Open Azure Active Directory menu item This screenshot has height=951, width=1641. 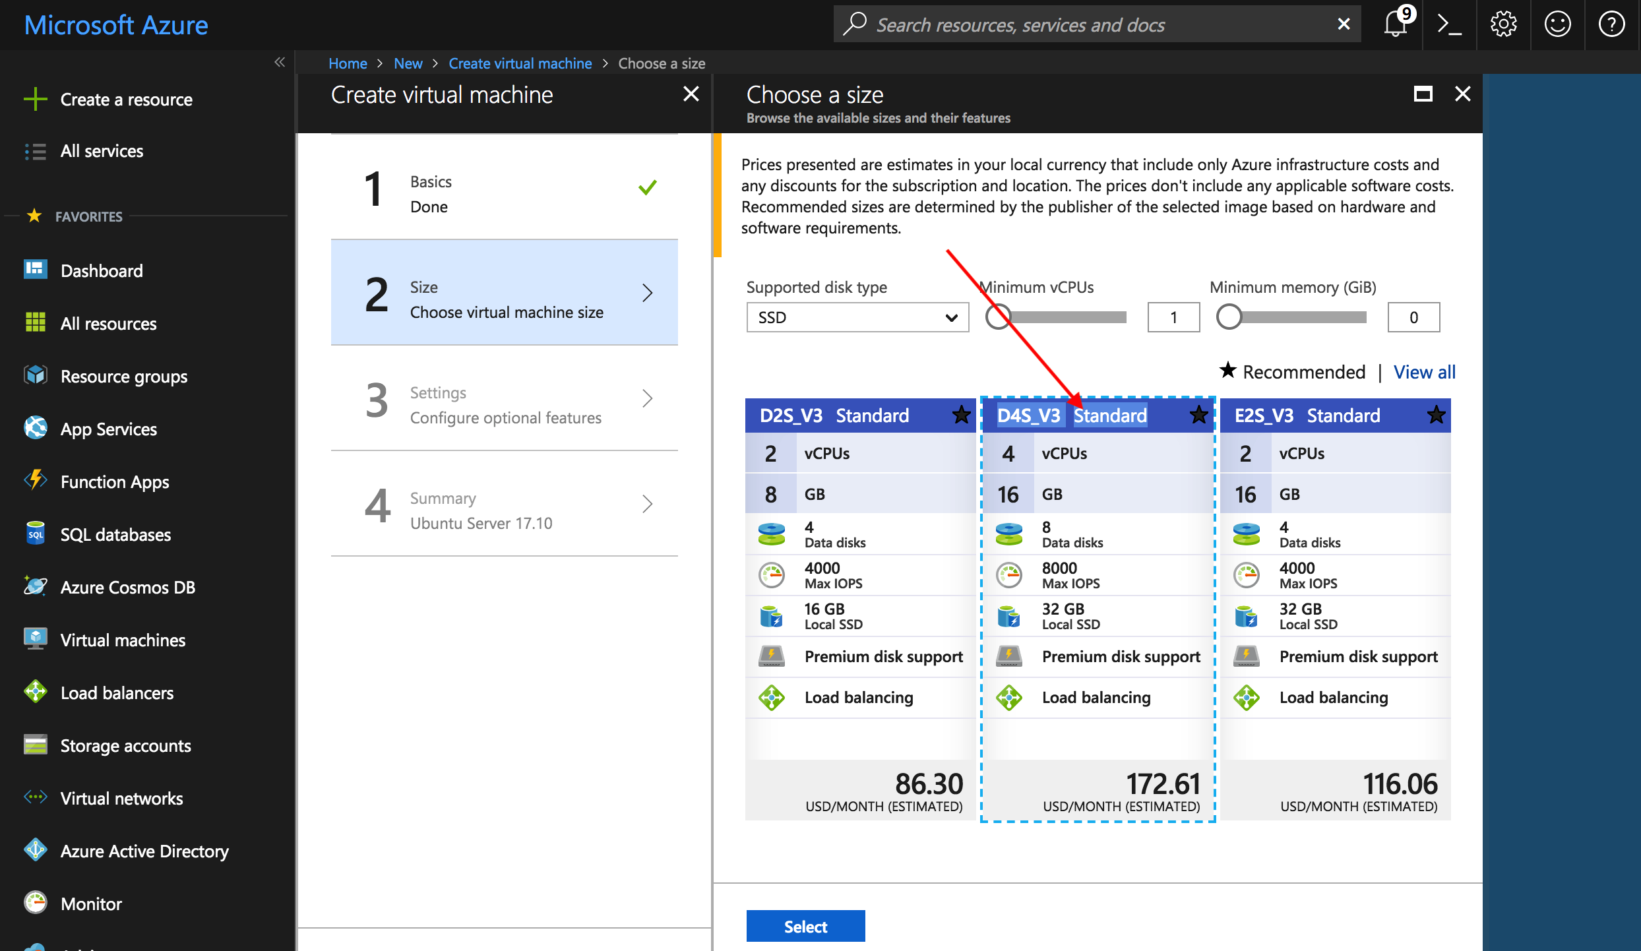pos(144,851)
